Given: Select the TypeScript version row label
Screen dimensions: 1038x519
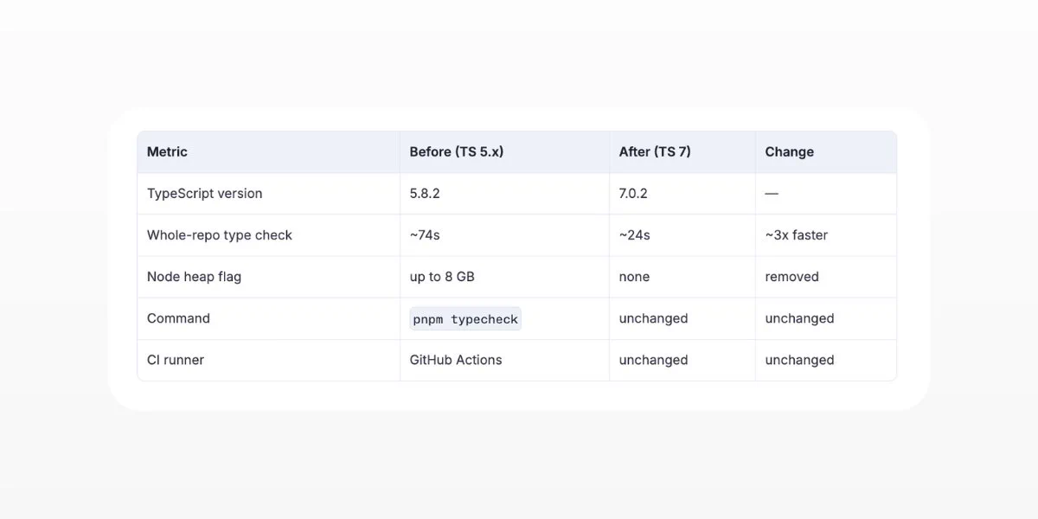Looking at the screenshot, I should [204, 194].
